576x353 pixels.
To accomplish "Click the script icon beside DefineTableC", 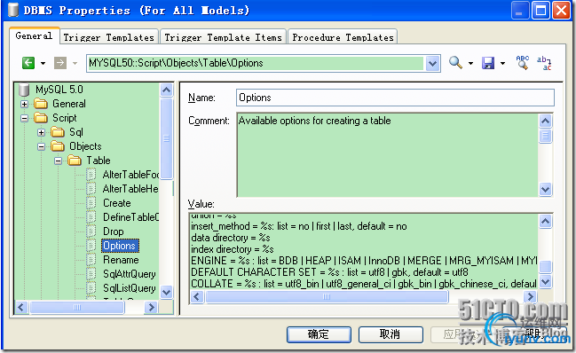I will pos(91,217).
